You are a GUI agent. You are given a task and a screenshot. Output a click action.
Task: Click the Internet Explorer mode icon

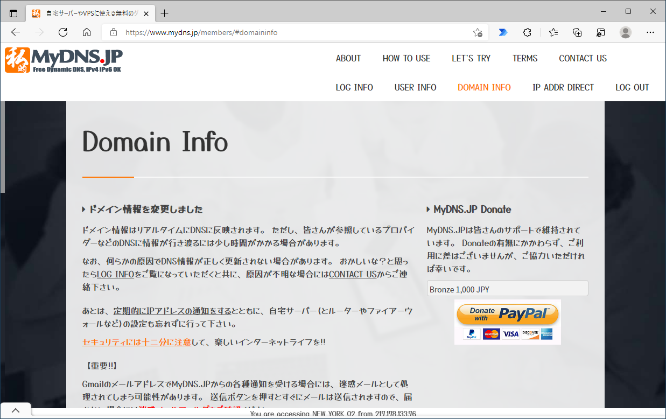(600, 32)
